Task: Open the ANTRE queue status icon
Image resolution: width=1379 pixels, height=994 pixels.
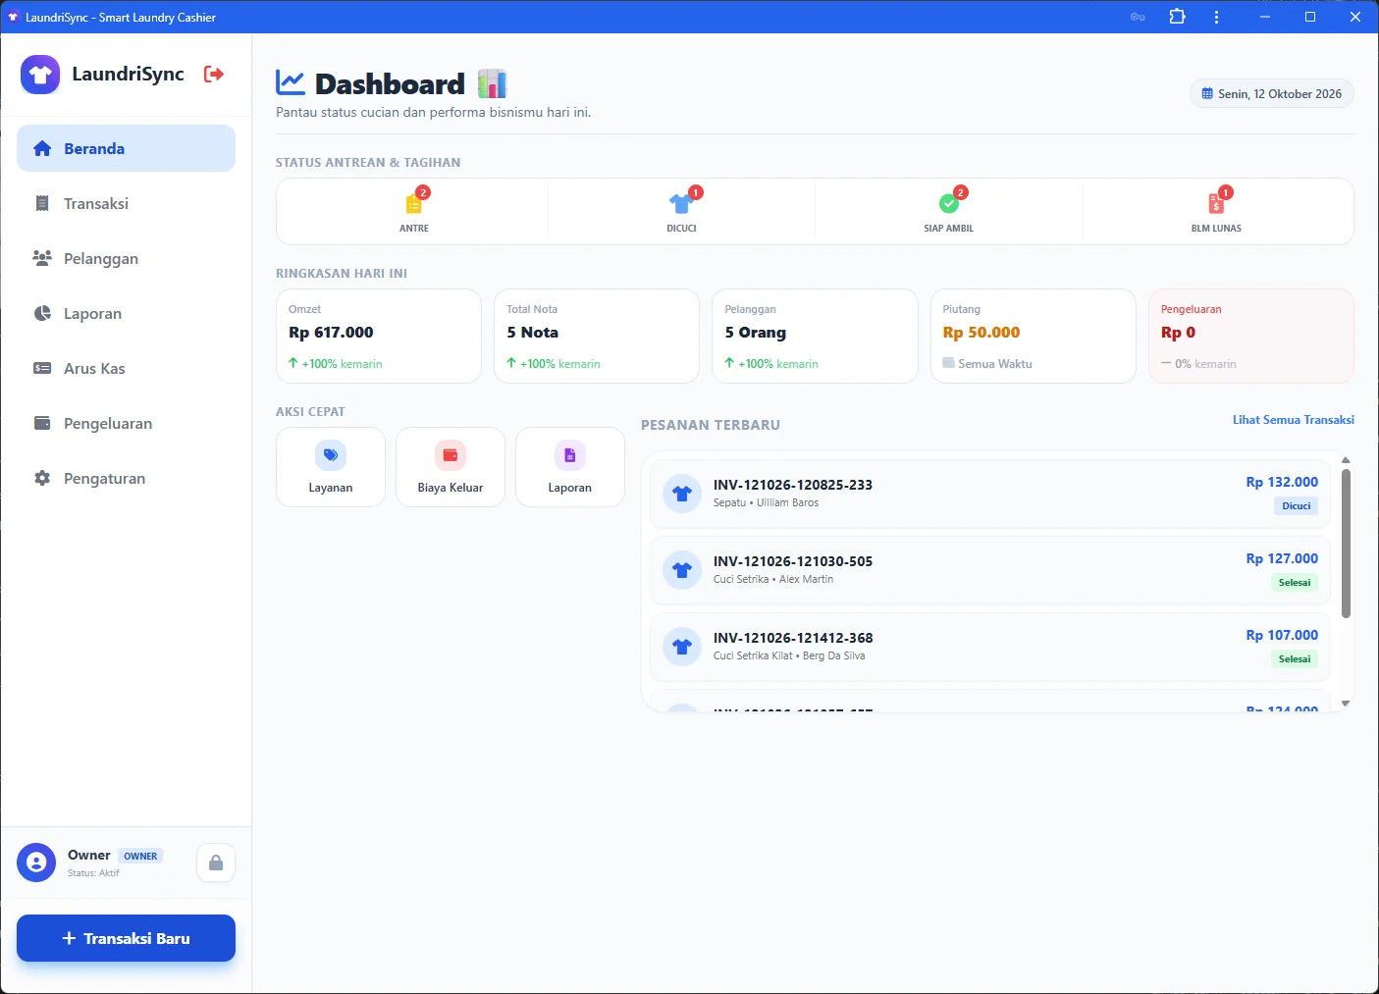Action: 414,203
